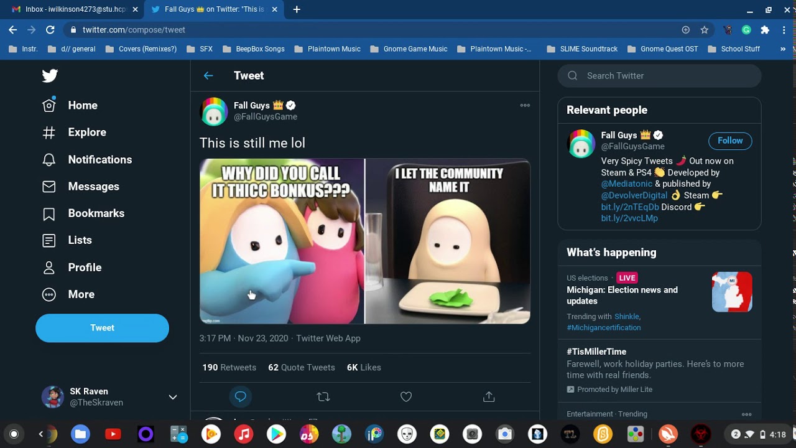Show more bookmarks overflow chevron
796x448 pixels.
point(782,49)
